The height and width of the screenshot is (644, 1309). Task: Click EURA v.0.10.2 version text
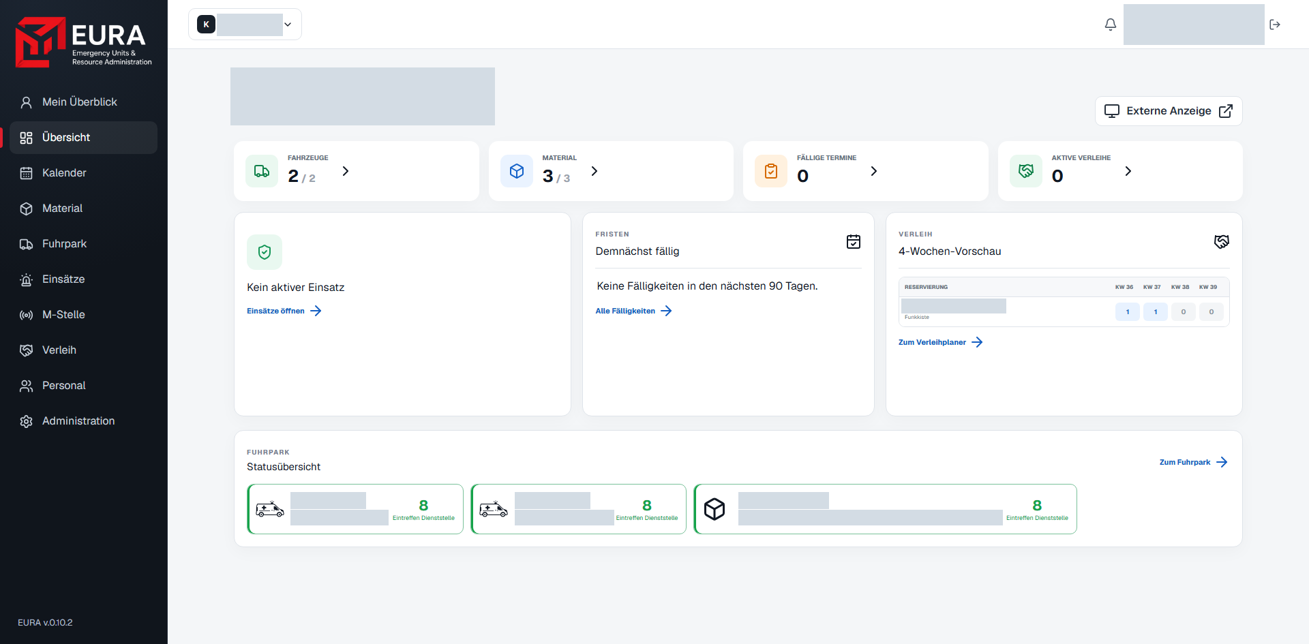point(45,623)
